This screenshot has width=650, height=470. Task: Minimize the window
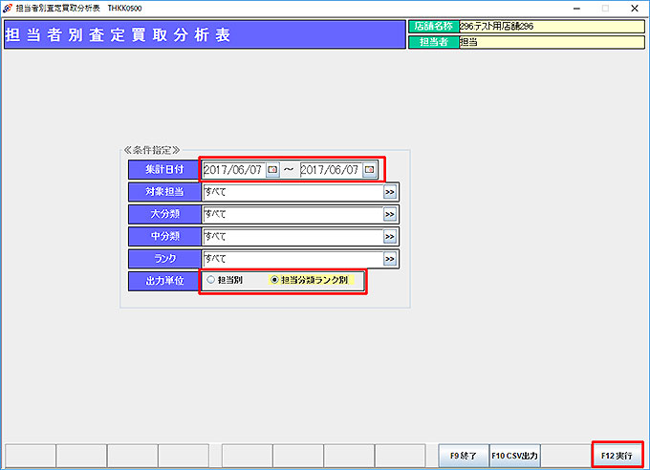[x=576, y=9]
